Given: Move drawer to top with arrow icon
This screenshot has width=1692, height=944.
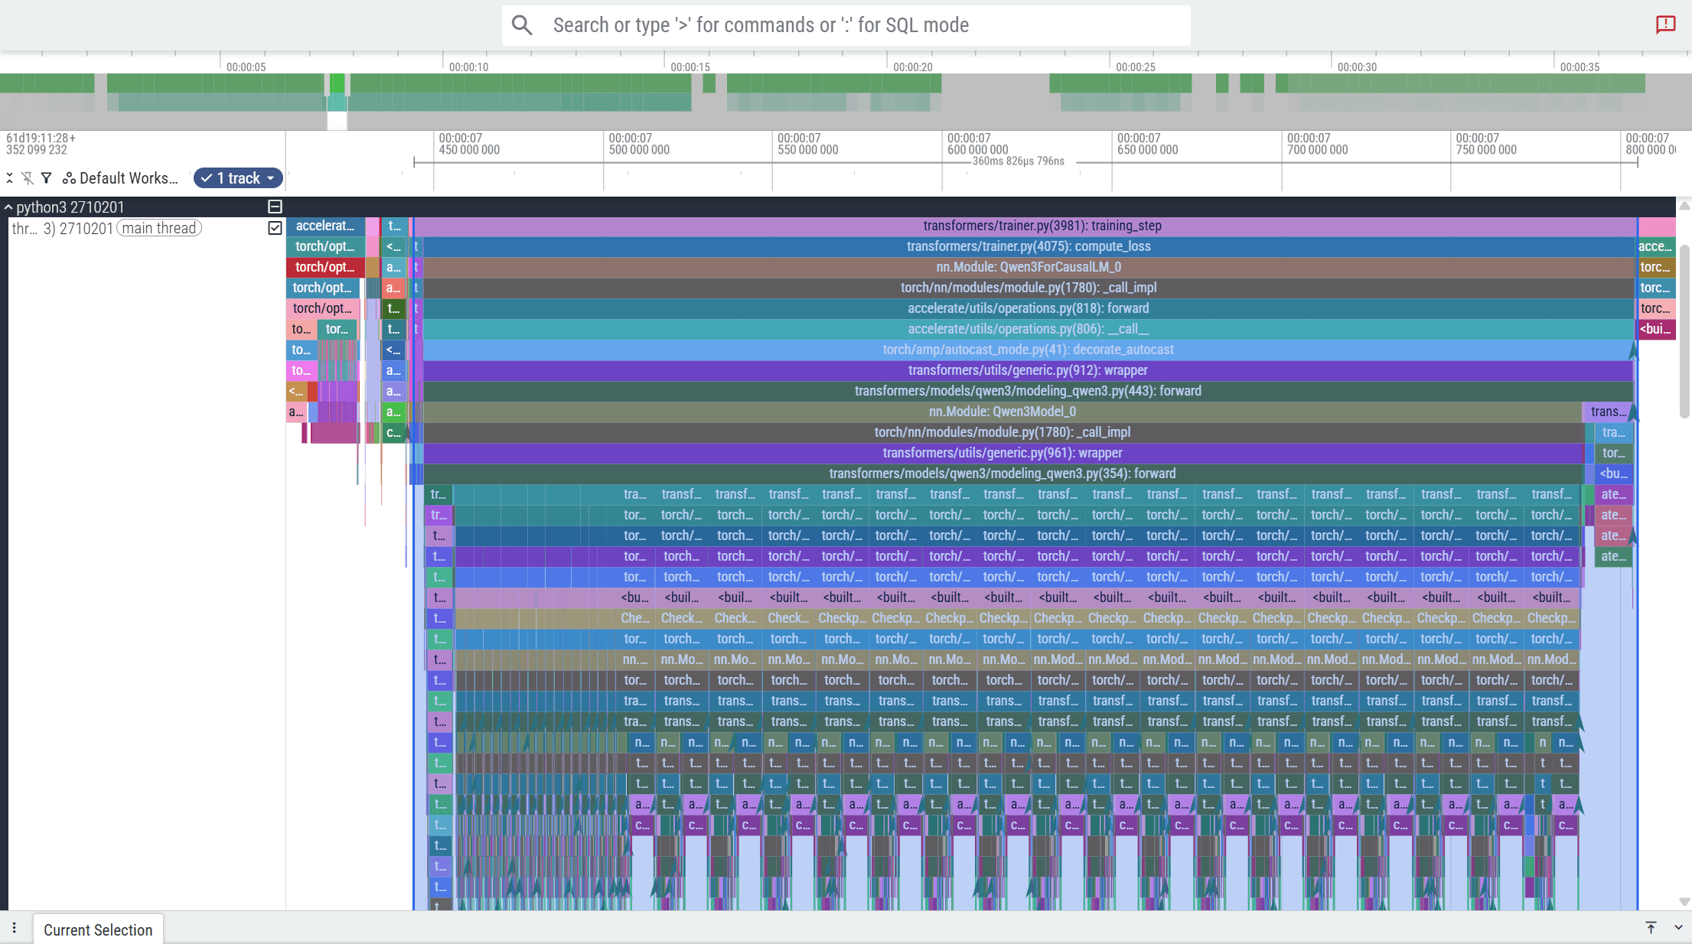Looking at the screenshot, I should (x=1651, y=928).
